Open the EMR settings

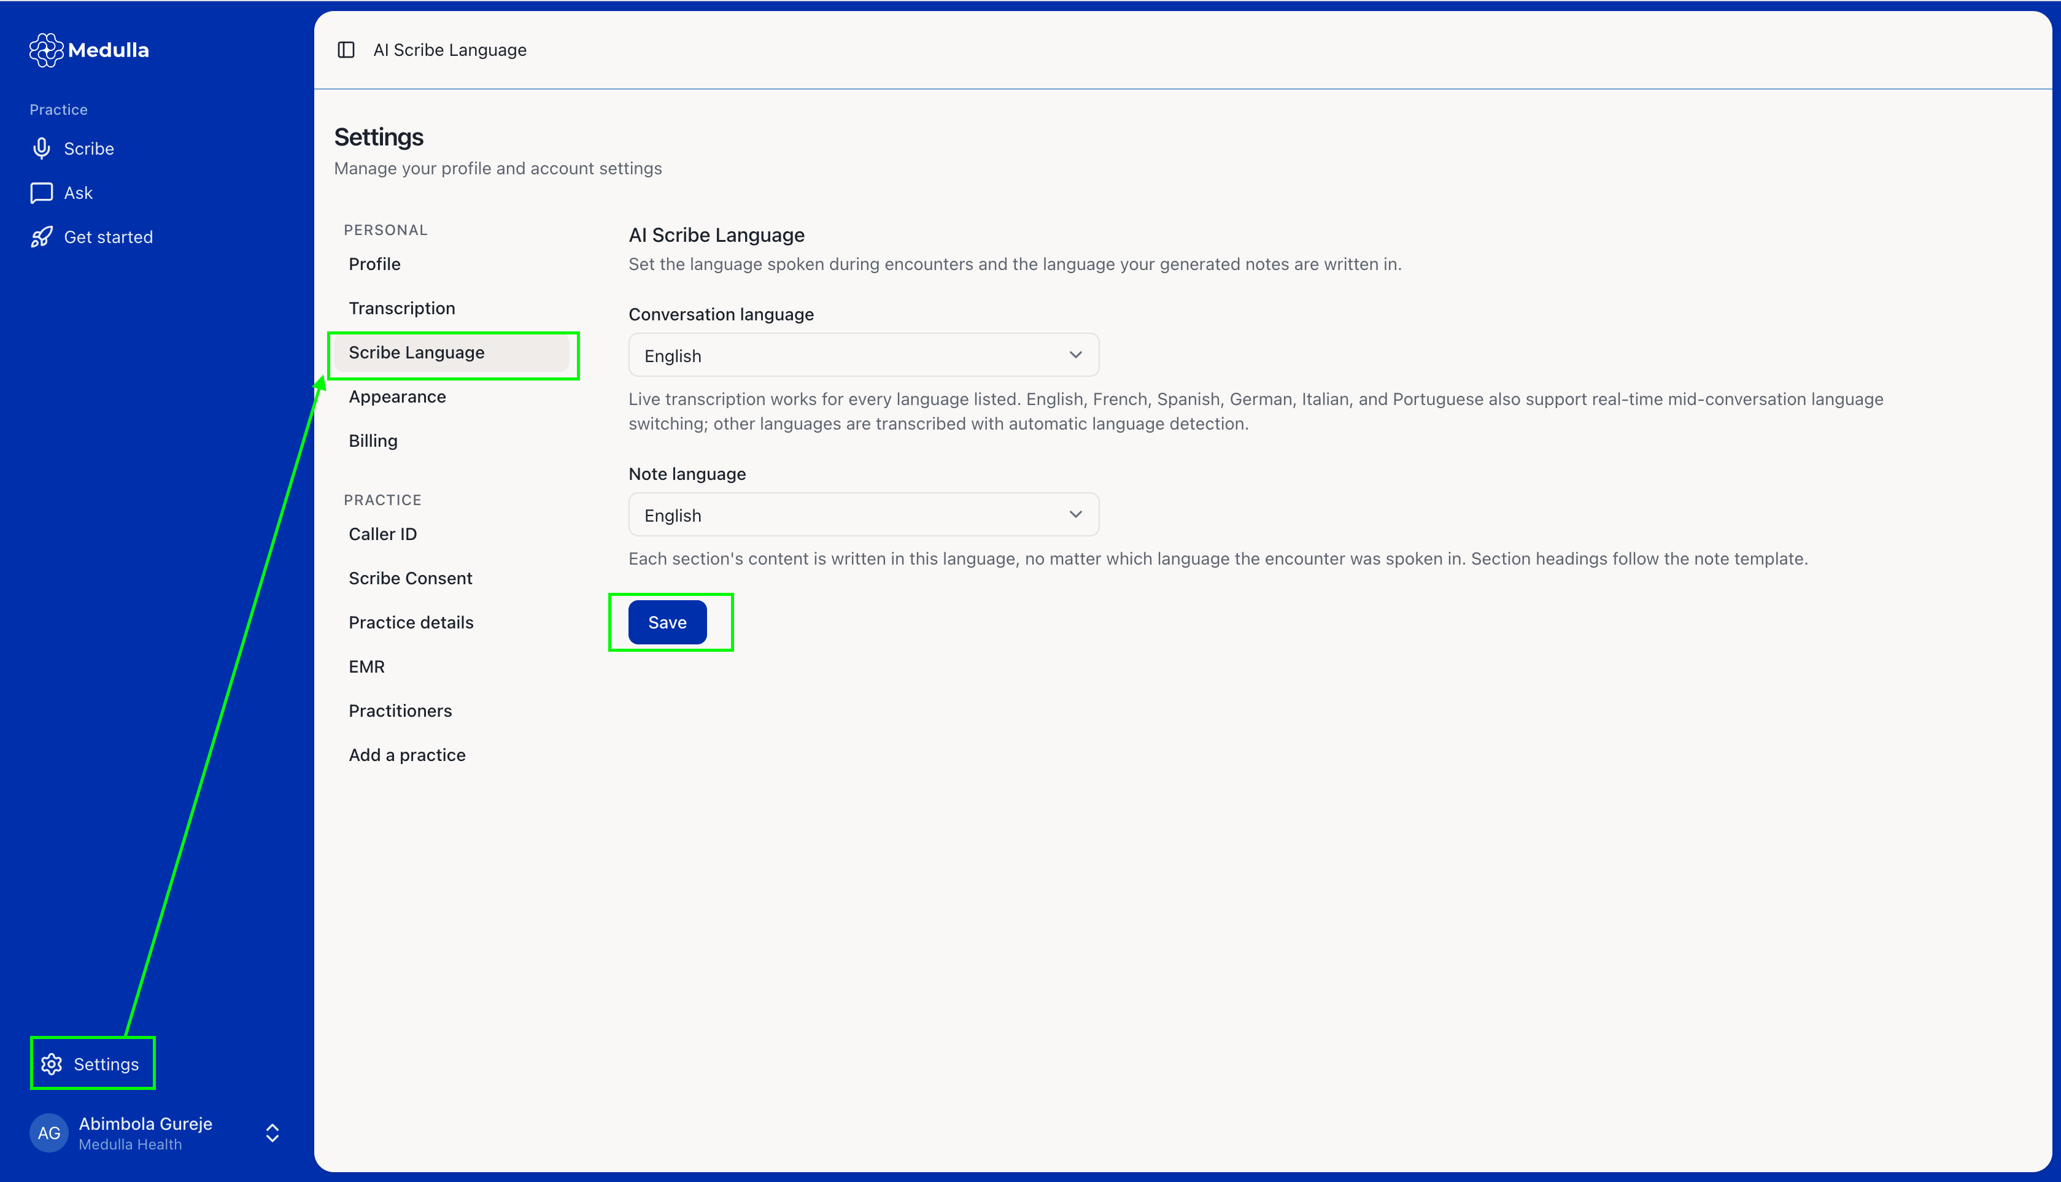[x=451, y=666]
